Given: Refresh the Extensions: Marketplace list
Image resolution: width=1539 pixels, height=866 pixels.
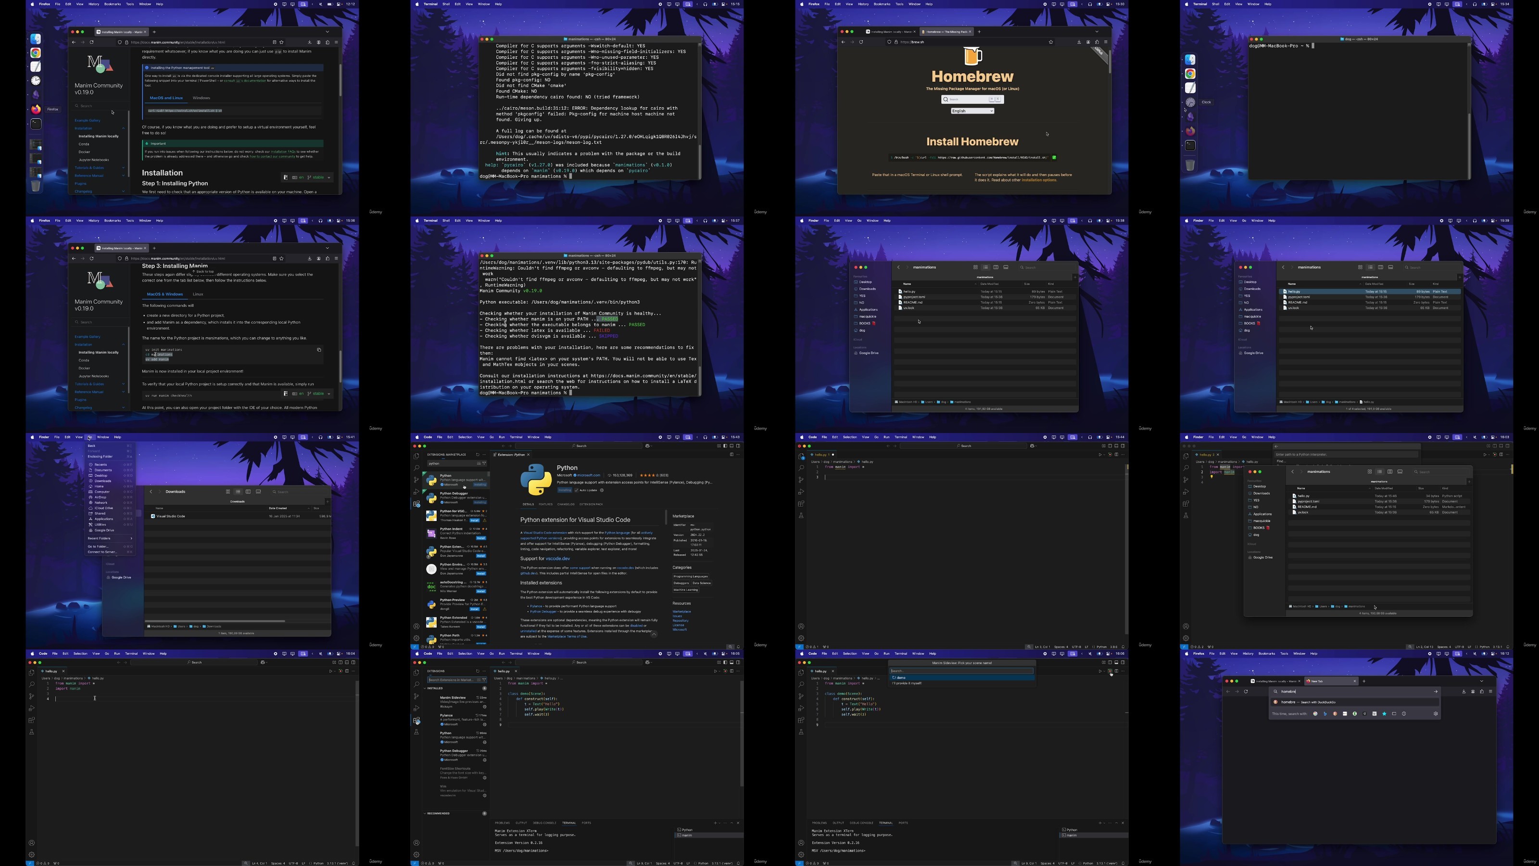Looking at the screenshot, I should [478, 454].
